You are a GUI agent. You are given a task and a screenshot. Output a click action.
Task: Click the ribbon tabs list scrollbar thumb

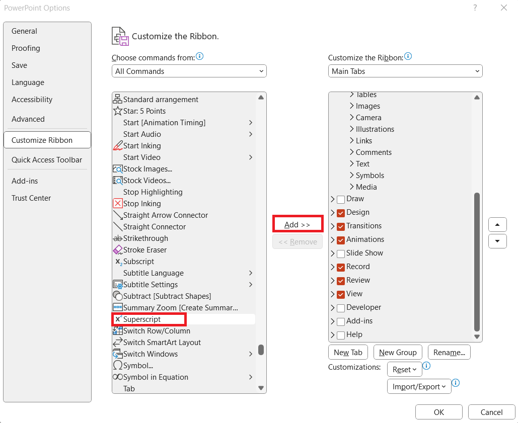pos(477,262)
